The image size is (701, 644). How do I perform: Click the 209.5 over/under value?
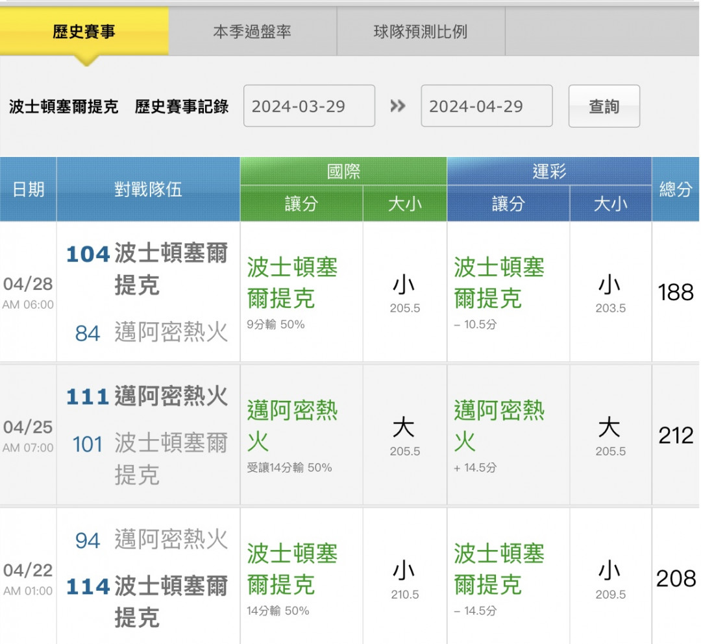coord(611,595)
